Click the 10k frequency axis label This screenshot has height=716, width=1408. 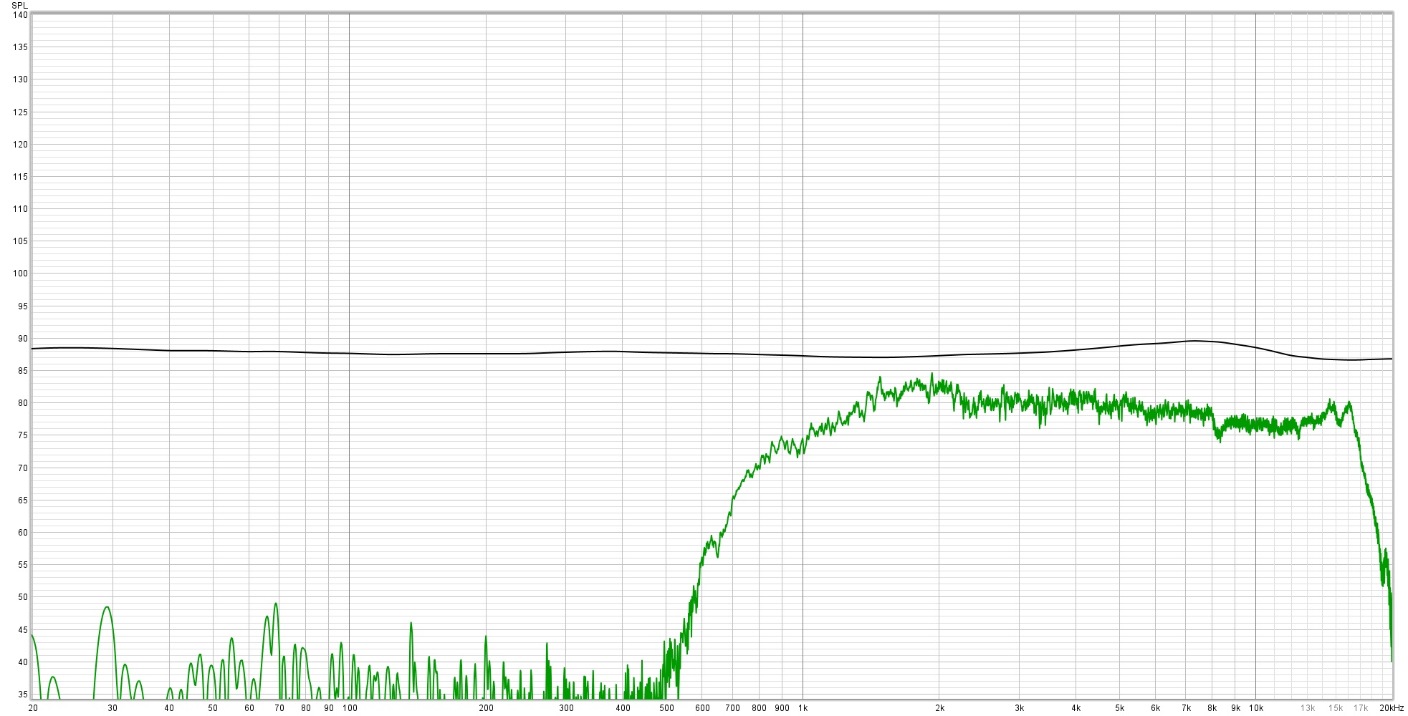pos(1255,708)
